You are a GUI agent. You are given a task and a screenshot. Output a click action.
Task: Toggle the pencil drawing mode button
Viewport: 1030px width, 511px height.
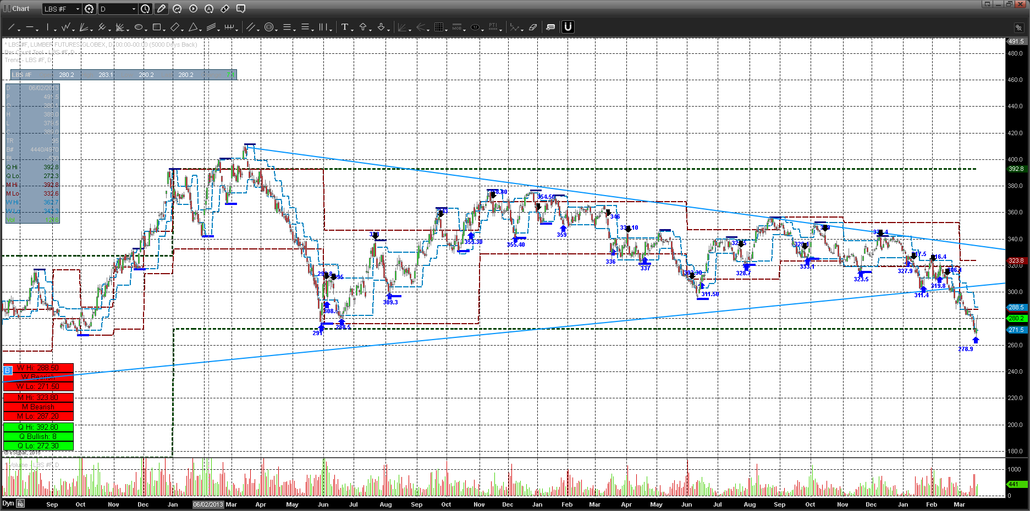tap(161, 9)
